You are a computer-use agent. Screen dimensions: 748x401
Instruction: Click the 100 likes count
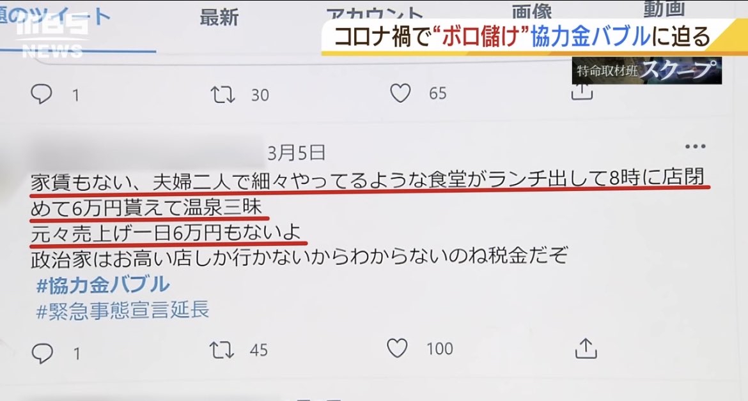[439, 349]
